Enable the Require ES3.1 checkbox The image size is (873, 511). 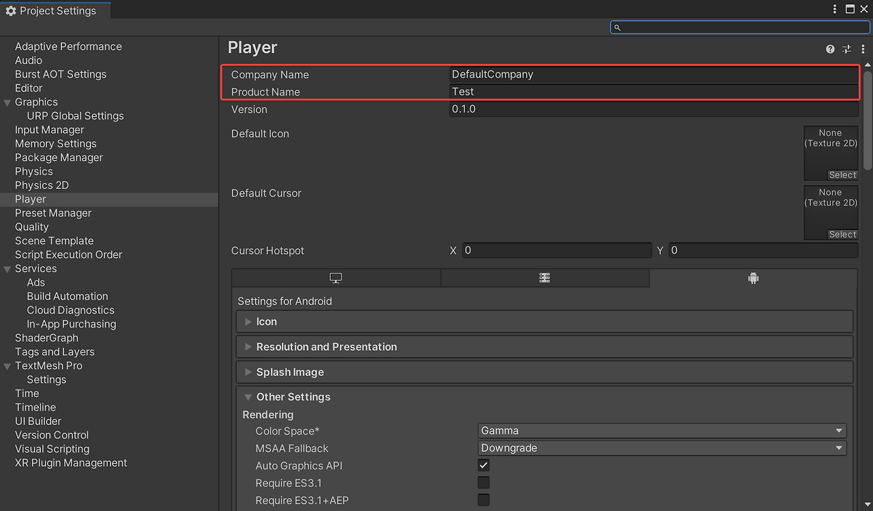click(484, 483)
